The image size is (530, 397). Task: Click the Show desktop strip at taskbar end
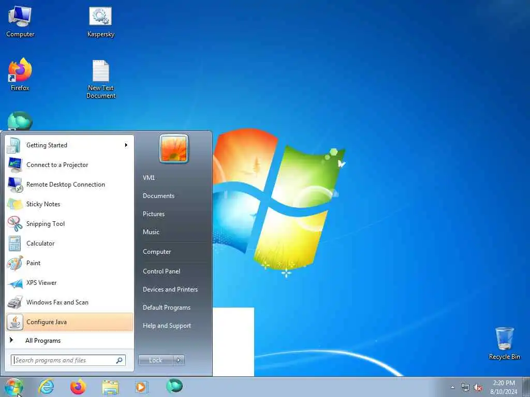527,387
